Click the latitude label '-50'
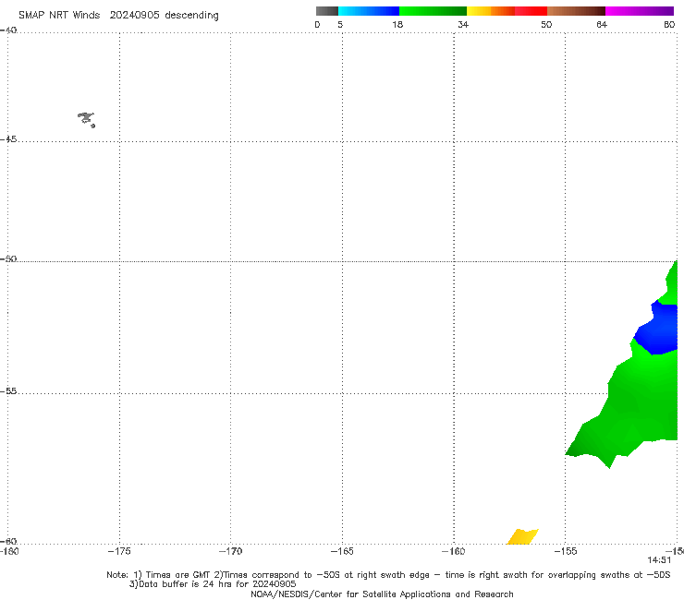Viewport: 684px width, 600px height. coord(8,259)
